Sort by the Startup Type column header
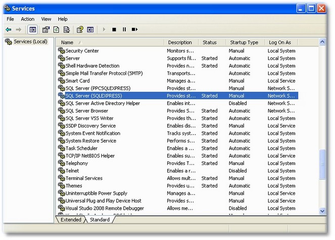 tap(246, 42)
